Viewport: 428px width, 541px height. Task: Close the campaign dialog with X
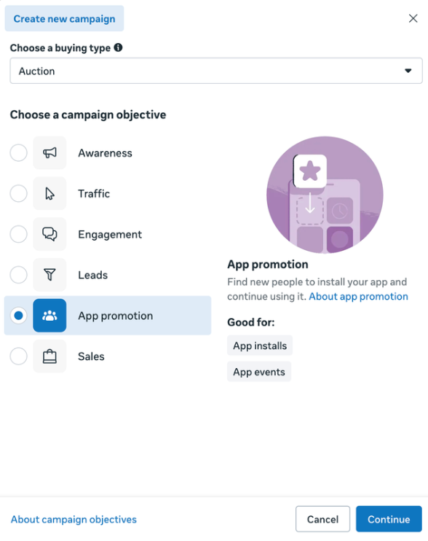(x=413, y=18)
